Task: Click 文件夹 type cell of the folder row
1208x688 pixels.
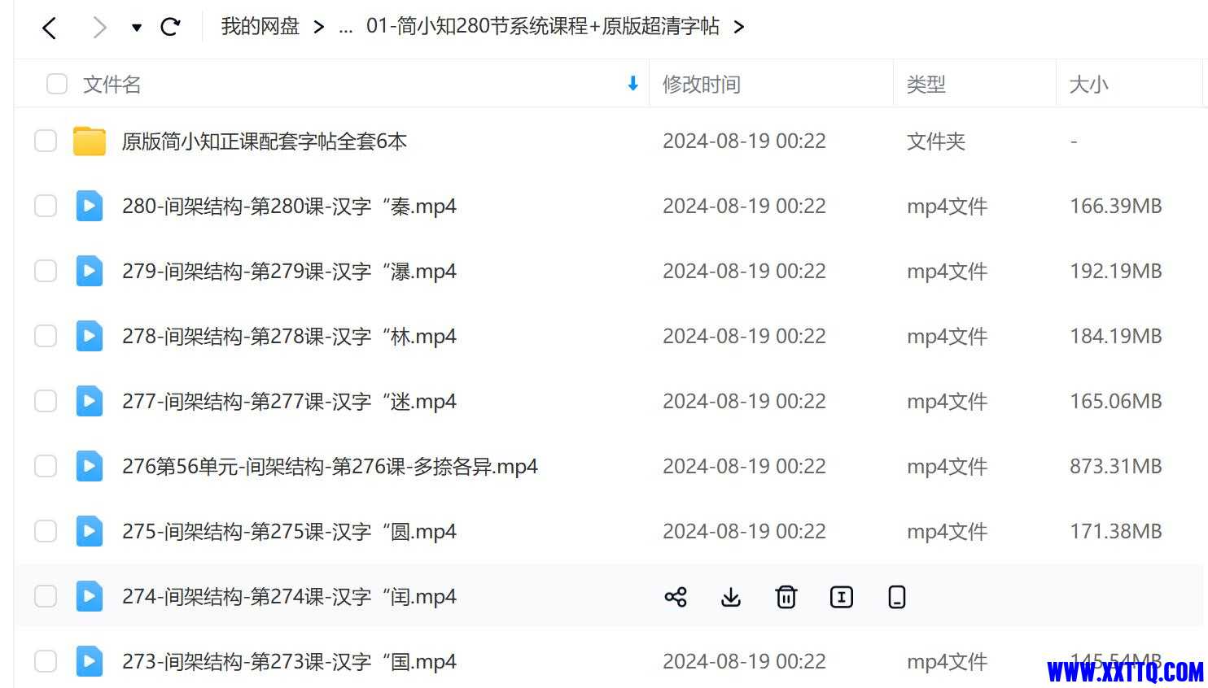Action: tap(936, 142)
